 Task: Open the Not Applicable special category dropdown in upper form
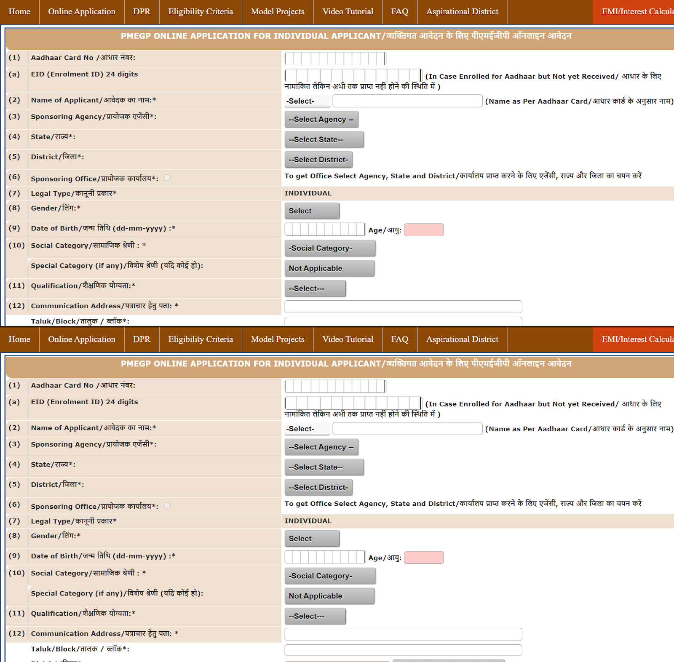[329, 269]
